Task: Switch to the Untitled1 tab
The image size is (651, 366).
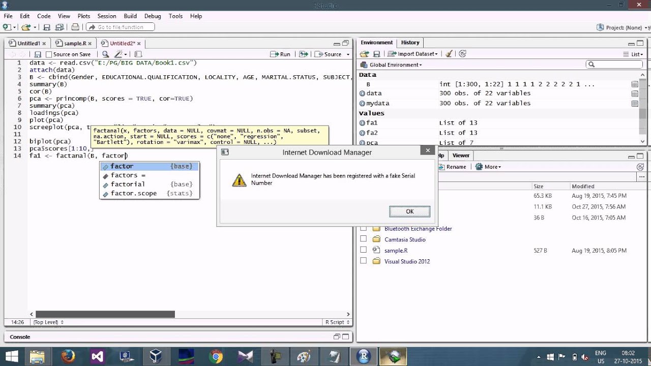Action: pyautogui.click(x=28, y=43)
